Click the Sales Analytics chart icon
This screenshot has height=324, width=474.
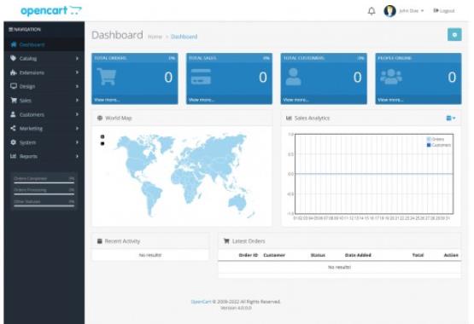(x=289, y=118)
